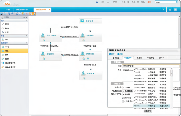181x116 pixels.
Task: Select the 开始节点 start node
Action: pyautogui.click(x=90, y=21)
